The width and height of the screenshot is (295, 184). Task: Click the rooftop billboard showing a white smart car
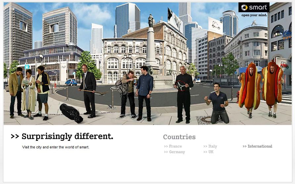(x=215, y=25)
